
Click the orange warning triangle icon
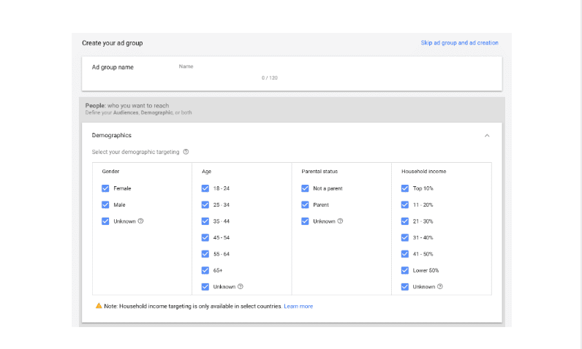tap(99, 306)
